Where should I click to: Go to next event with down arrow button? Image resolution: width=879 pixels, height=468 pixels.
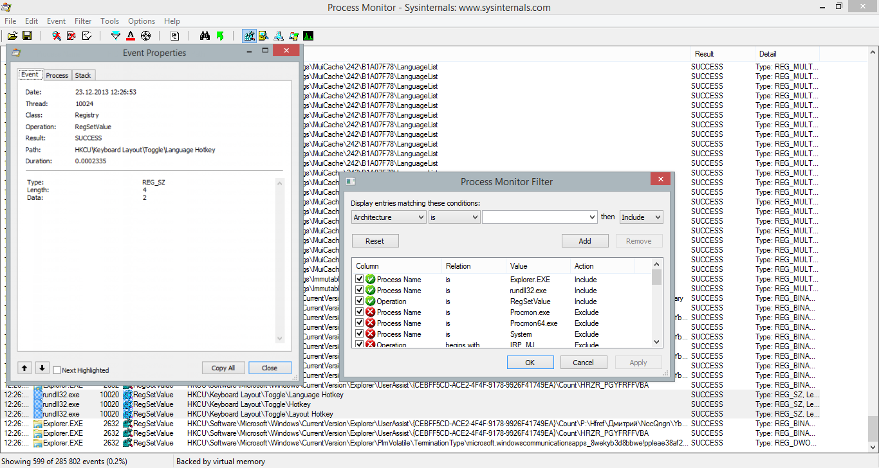pyautogui.click(x=42, y=368)
